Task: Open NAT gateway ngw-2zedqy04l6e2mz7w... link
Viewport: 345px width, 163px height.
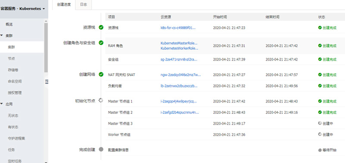Action: click(181, 75)
